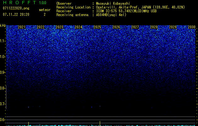Click the Receiving antenna label
The image size is (198, 126).
point(72,15)
